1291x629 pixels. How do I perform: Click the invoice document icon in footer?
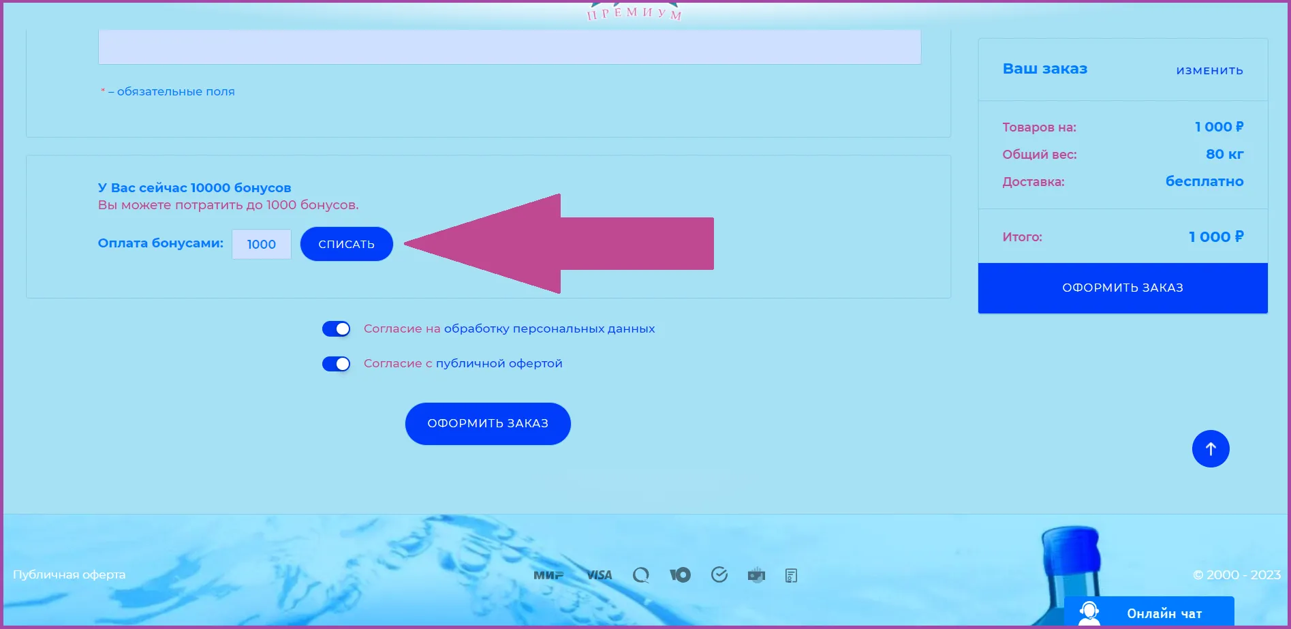791,575
